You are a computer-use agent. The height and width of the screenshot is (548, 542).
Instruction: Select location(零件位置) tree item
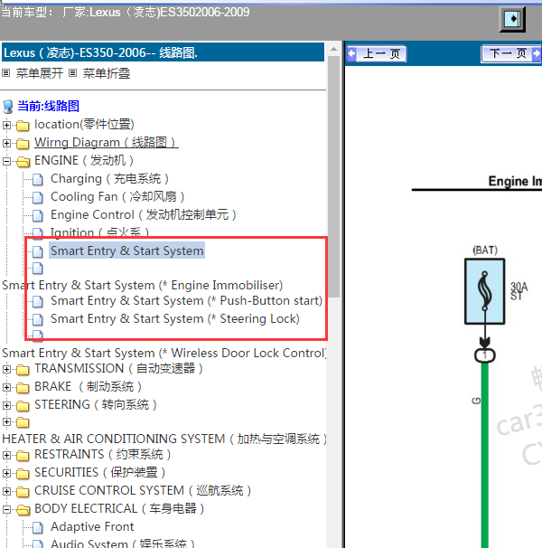tap(84, 125)
